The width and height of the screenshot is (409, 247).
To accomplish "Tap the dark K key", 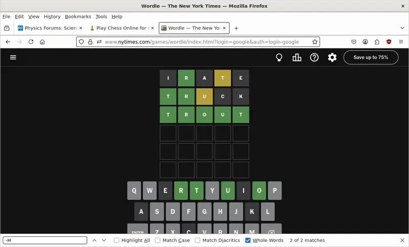I will click(x=252, y=212).
